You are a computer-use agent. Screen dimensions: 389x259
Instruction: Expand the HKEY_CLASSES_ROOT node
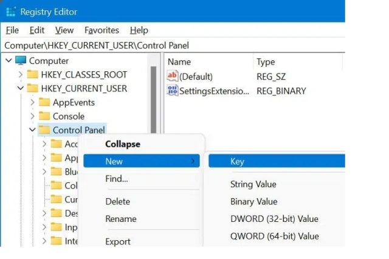point(21,74)
